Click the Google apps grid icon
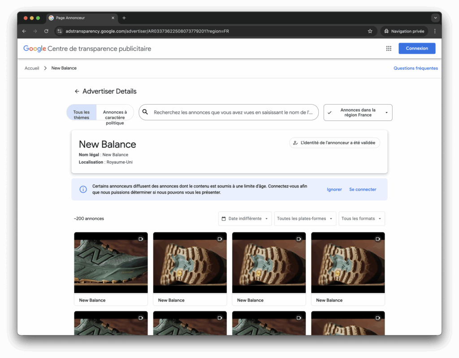 click(x=389, y=48)
